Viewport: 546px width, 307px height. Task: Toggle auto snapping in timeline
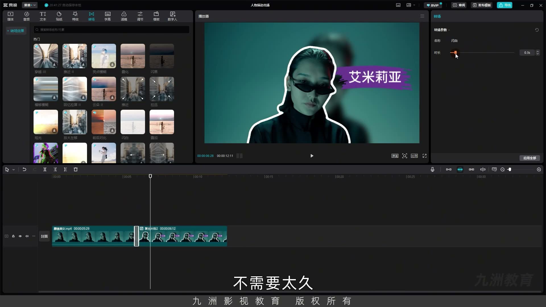tap(460, 169)
